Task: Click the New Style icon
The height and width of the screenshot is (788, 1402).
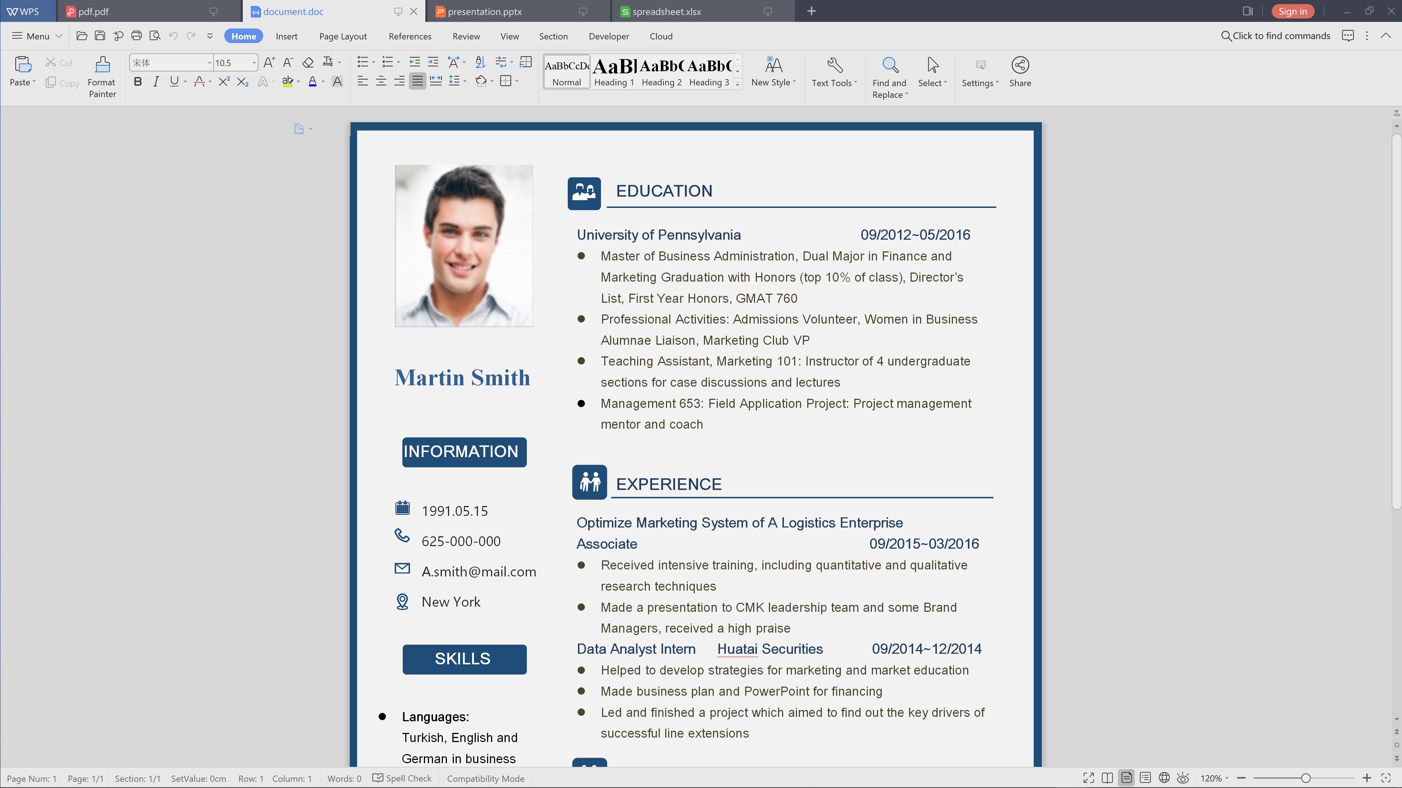Action: tap(773, 65)
